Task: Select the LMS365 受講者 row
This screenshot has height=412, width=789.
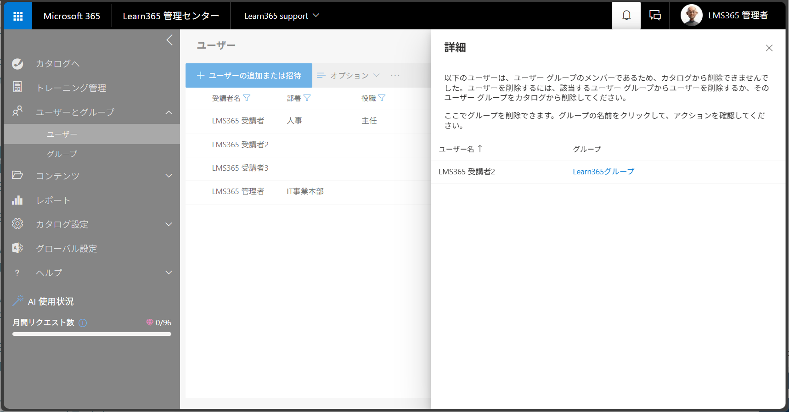Action: 308,121
